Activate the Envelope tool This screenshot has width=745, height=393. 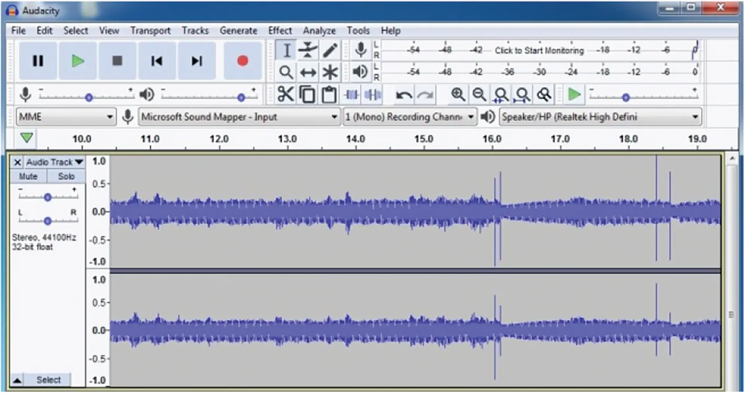[x=307, y=50]
